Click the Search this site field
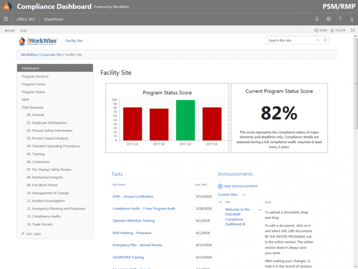This screenshot has width=358, height=269. [x=293, y=41]
